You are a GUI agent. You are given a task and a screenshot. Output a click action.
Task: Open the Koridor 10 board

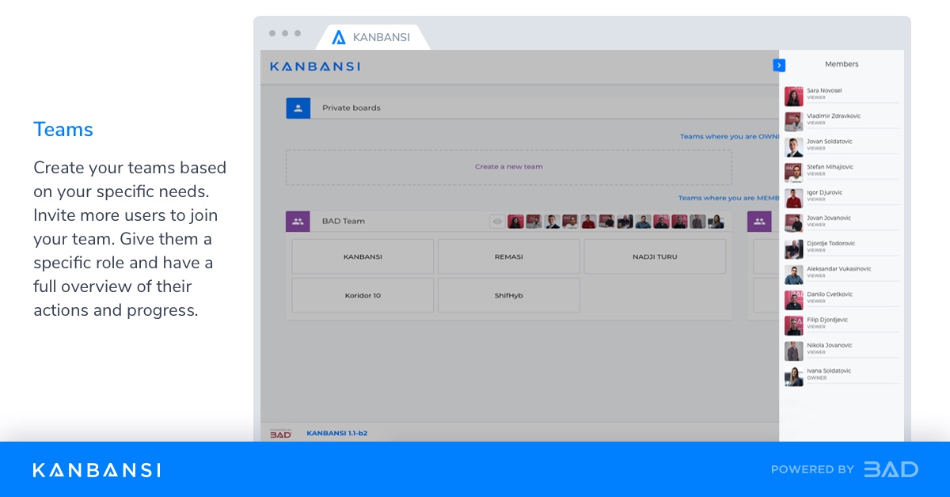363,295
